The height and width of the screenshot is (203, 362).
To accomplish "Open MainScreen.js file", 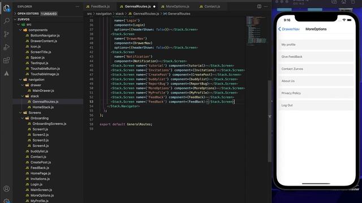I will coord(41,190).
